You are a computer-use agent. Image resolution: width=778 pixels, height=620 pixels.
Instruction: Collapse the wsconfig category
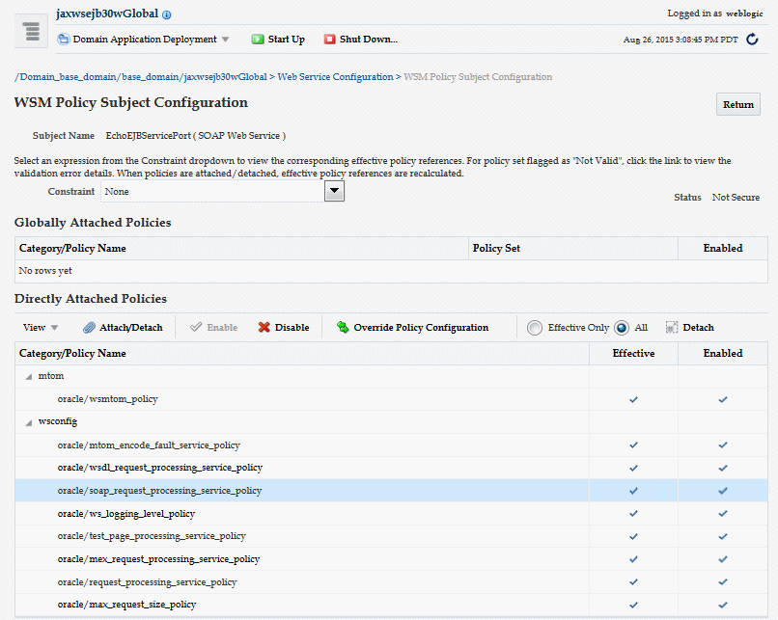click(29, 422)
